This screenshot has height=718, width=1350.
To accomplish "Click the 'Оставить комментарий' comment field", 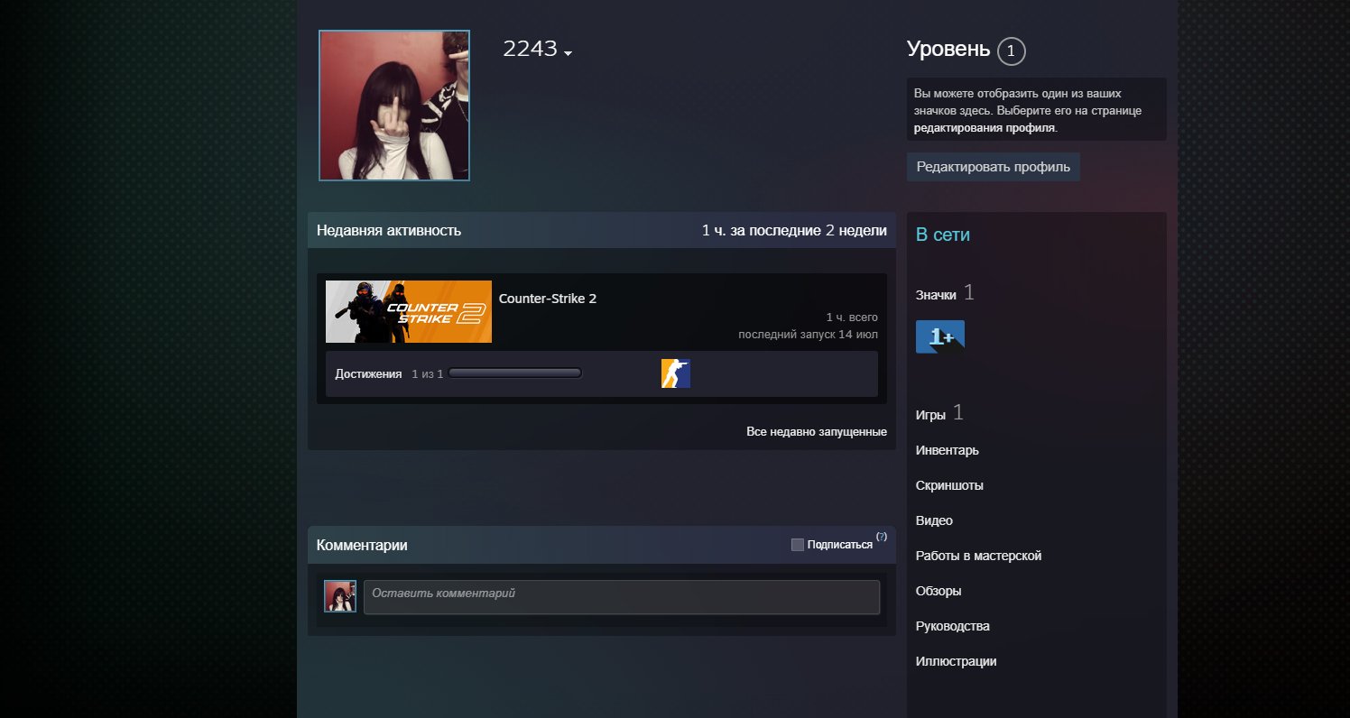I will 622,597.
